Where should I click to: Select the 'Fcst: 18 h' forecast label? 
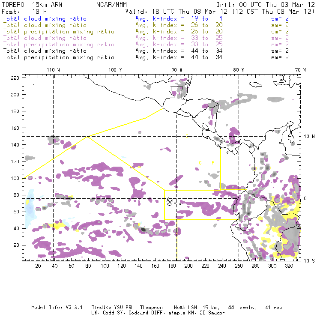pyautogui.click(x=24, y=12)
